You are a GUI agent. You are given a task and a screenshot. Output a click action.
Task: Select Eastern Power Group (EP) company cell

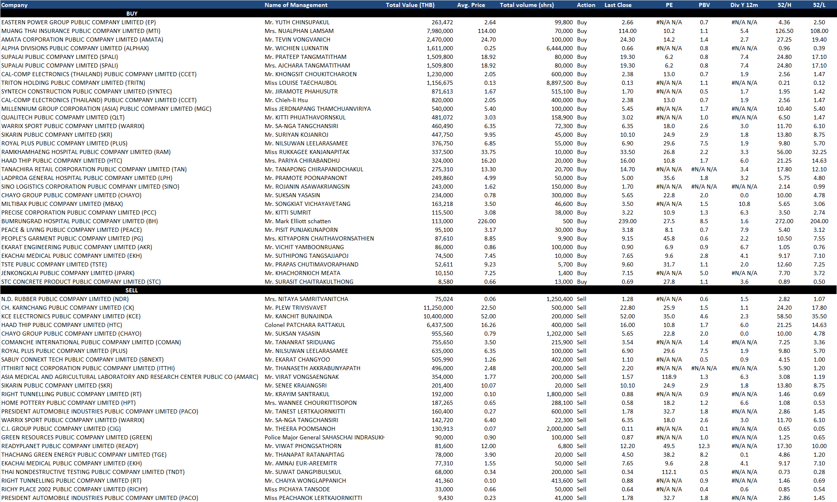[x=79, y=22]
